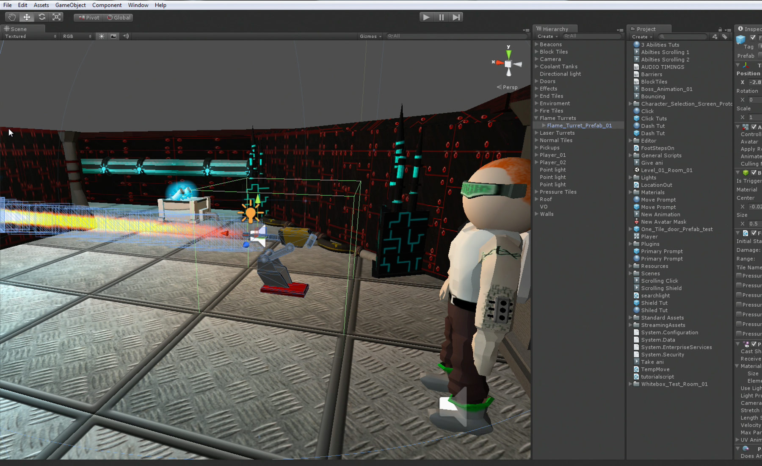Click the Scene view search field

click(x=456, y=36)
